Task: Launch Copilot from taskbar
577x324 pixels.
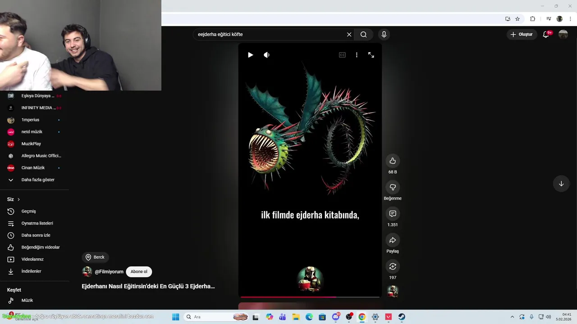Action: 270,317
